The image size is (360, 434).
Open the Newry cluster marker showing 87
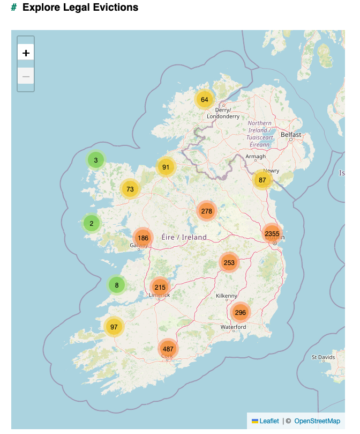point(262,180)
